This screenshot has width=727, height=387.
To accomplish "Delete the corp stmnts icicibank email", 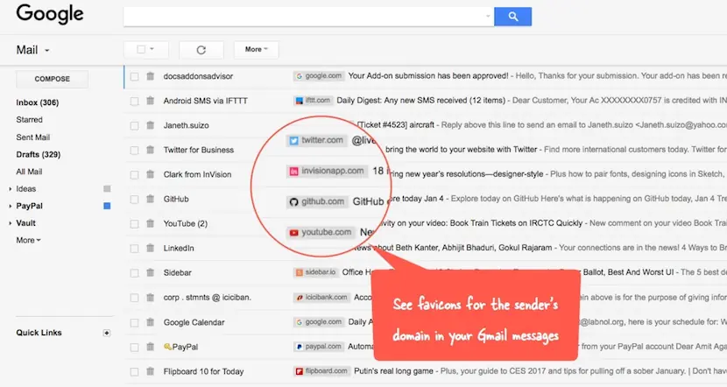I will [151, 297].
